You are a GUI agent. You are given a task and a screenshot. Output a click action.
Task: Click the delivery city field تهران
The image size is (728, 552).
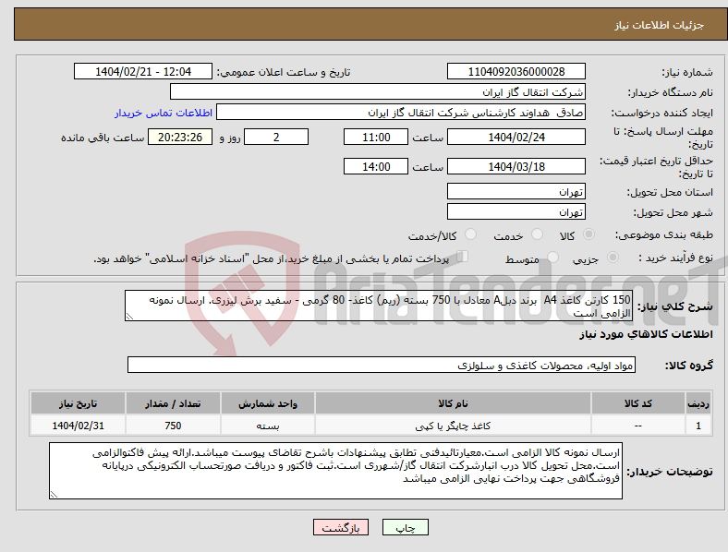point(516,211)
